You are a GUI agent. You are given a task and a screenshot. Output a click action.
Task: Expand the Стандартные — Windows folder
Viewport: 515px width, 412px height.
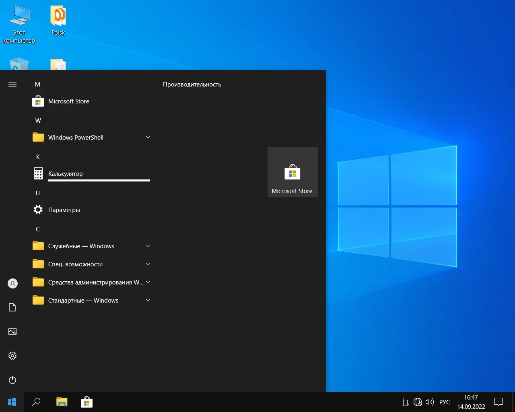pos(148,301)
